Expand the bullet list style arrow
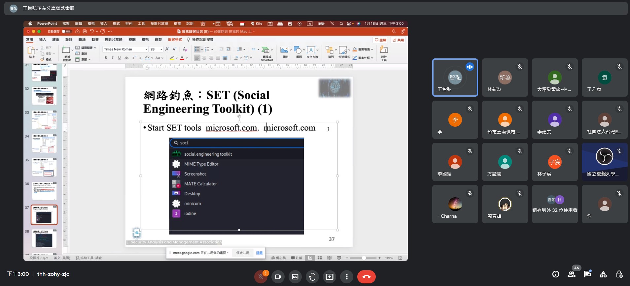 click(x=202, y=49)
